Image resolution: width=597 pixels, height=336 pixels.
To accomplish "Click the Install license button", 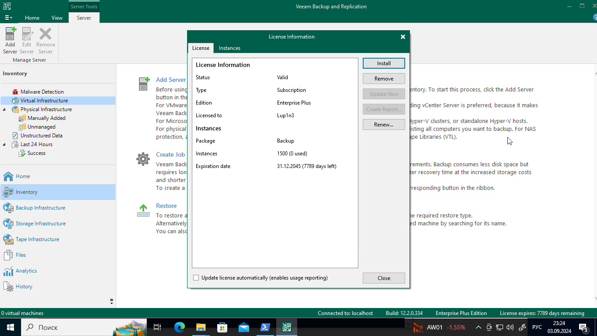I will pyautogui.click(x=384, y=63).
